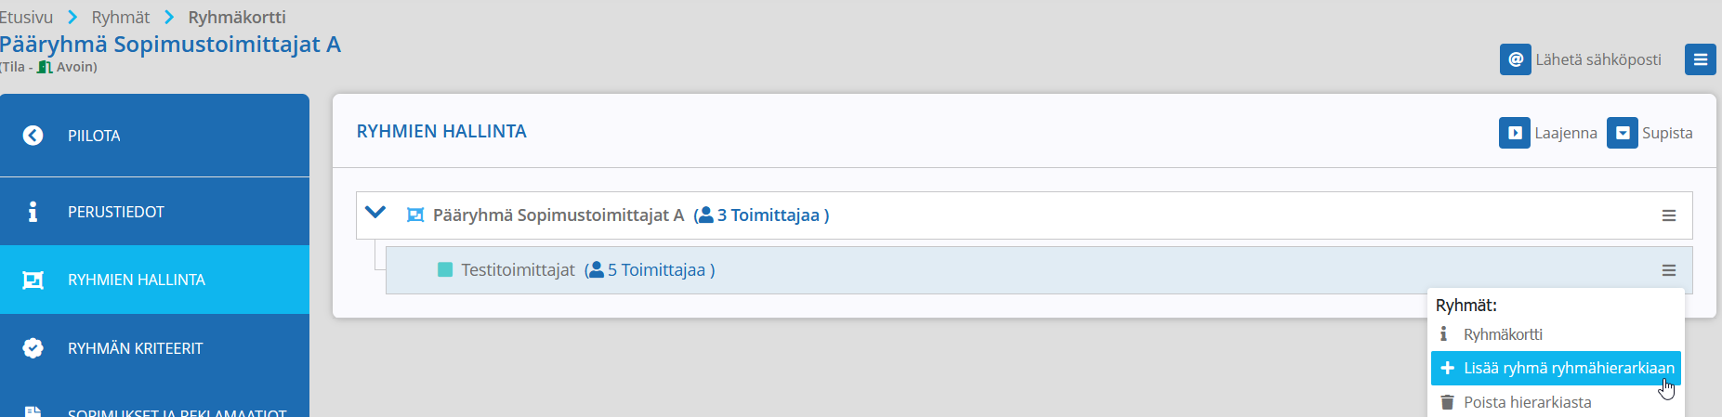Go to Etusivu in the breadcrumb

(x=26, y=17)
